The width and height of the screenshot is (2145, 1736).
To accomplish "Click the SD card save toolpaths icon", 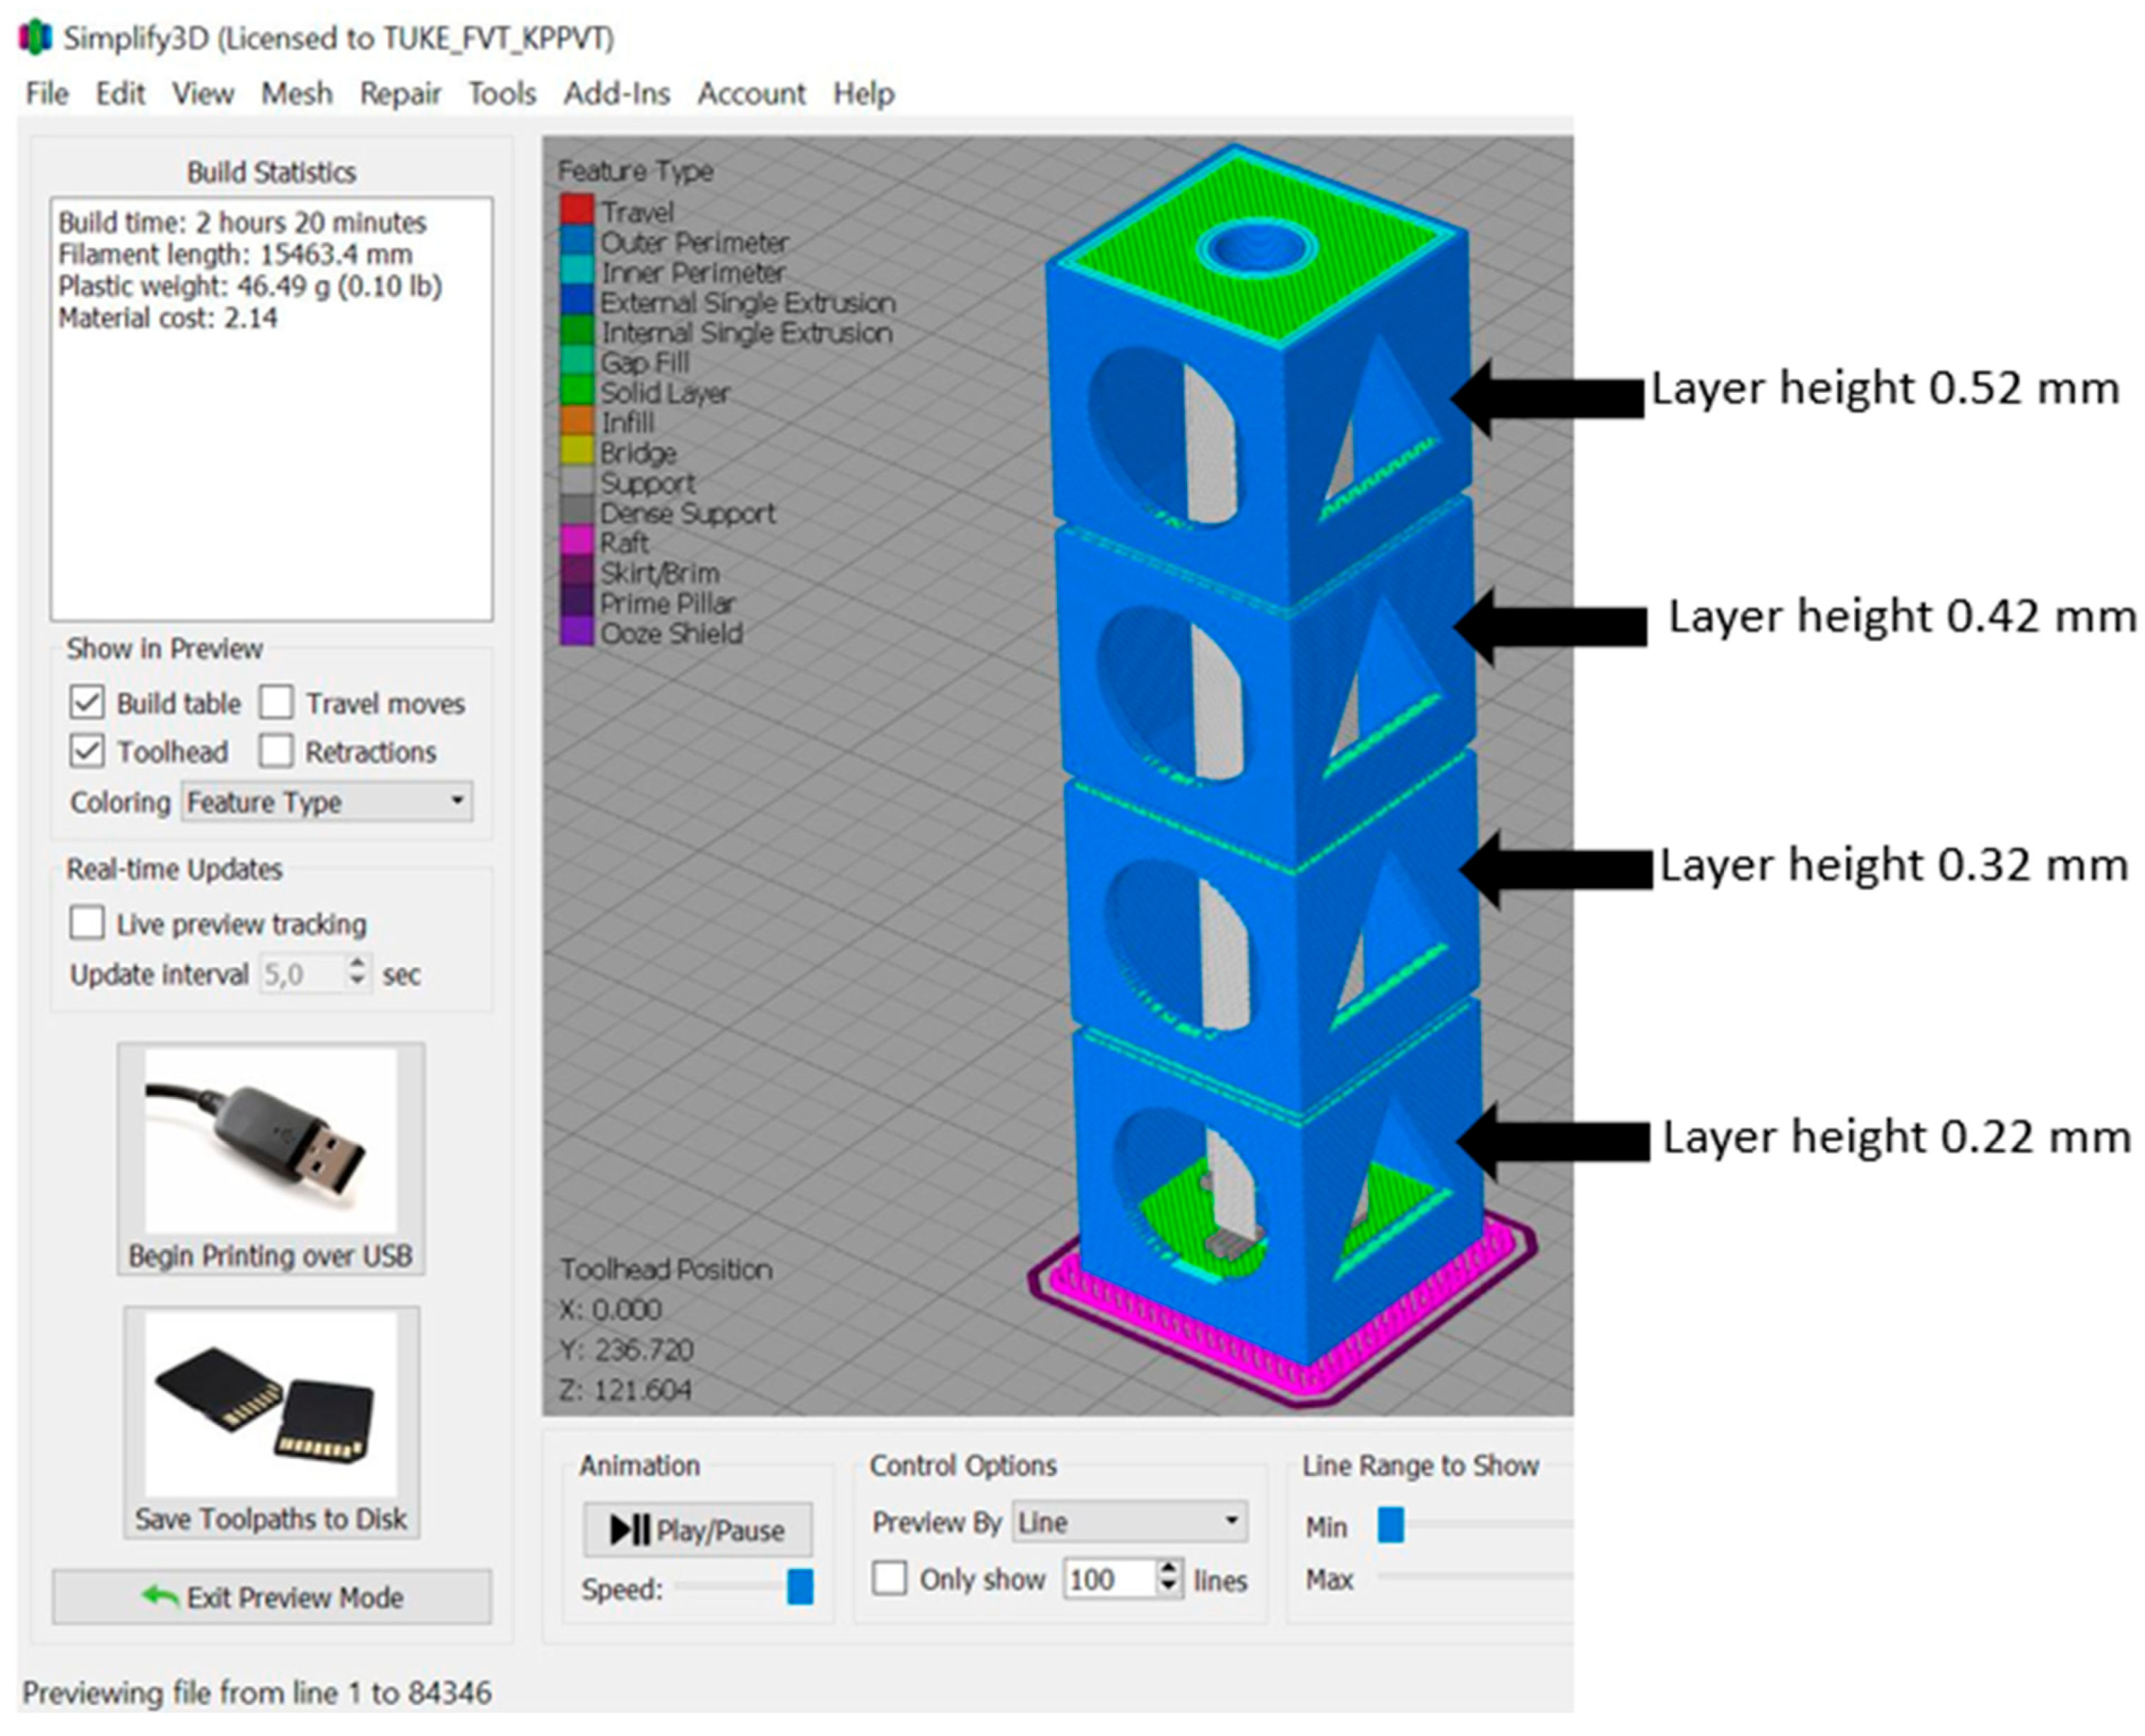I will coord(270,1402).
